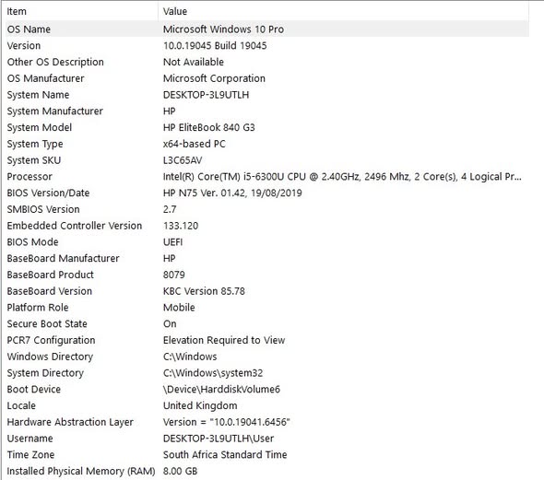
Task: Select the System Model row
Action: [x=267, y=127]
